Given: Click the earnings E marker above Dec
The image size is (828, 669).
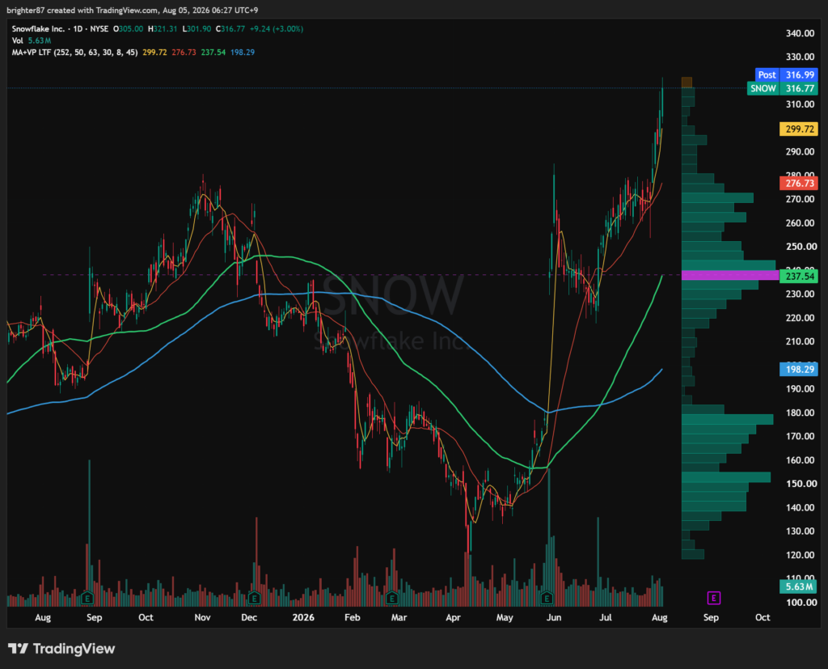Looking at the screenshot, I should (x=255, y=598).
